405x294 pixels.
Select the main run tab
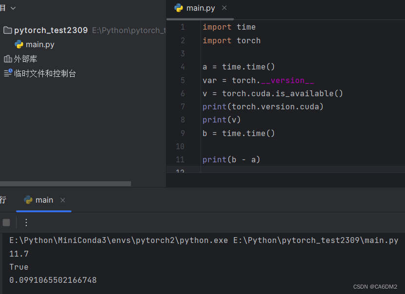(44, 200)
